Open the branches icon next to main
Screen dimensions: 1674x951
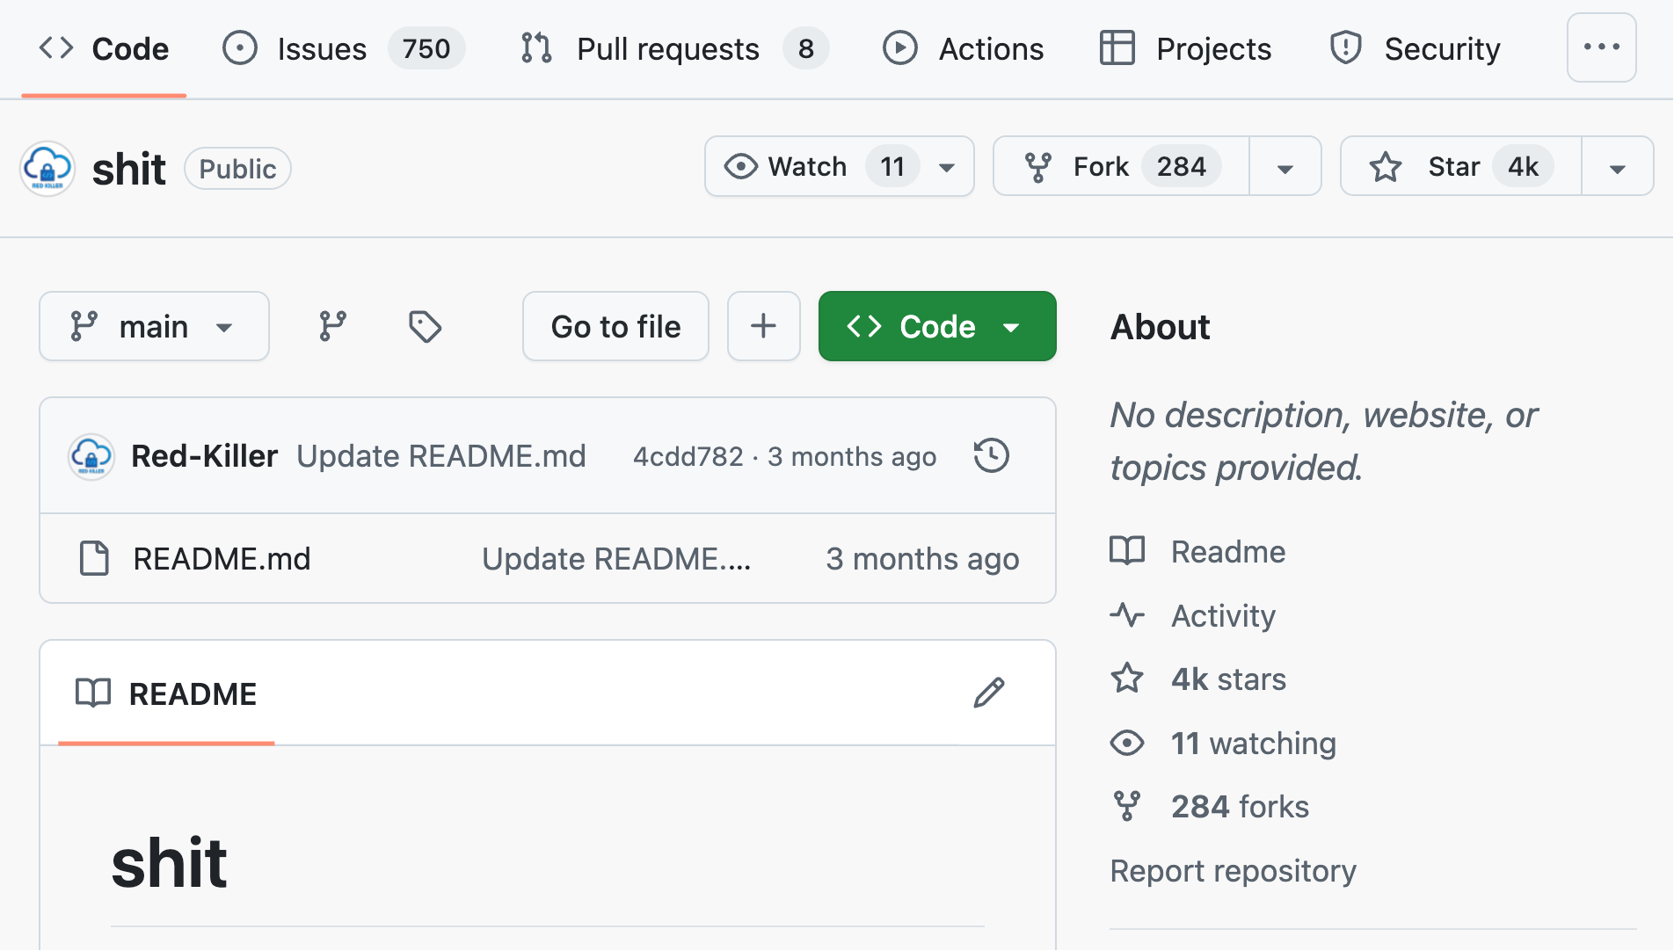(332, 326)
